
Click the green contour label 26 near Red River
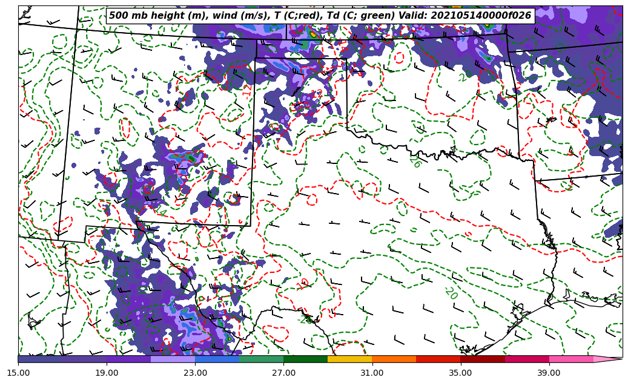(x=415, y=162)
